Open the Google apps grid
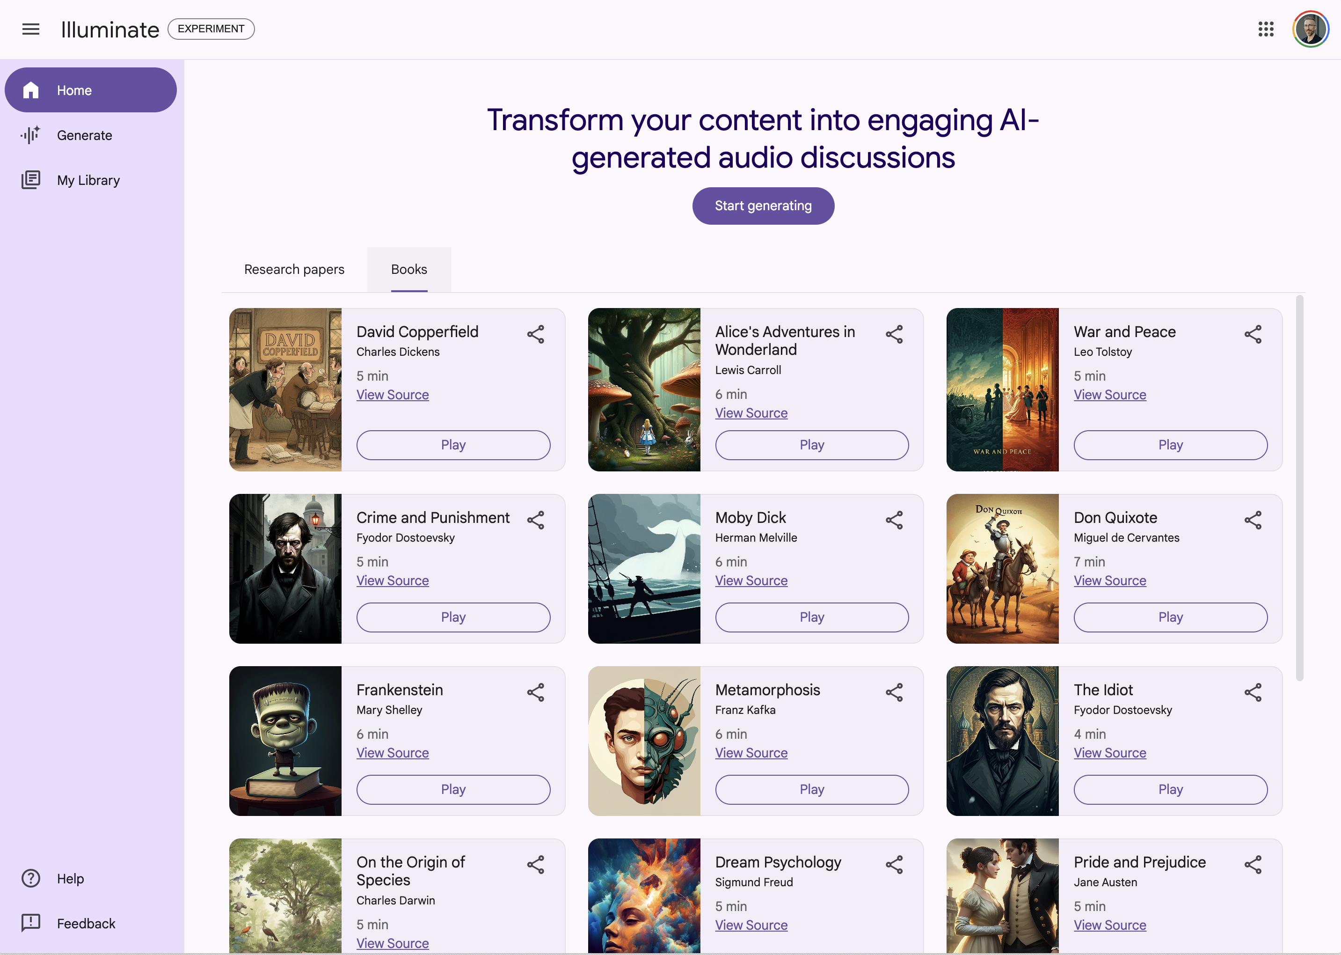The image size is (1341, 955). (1266, 29)
